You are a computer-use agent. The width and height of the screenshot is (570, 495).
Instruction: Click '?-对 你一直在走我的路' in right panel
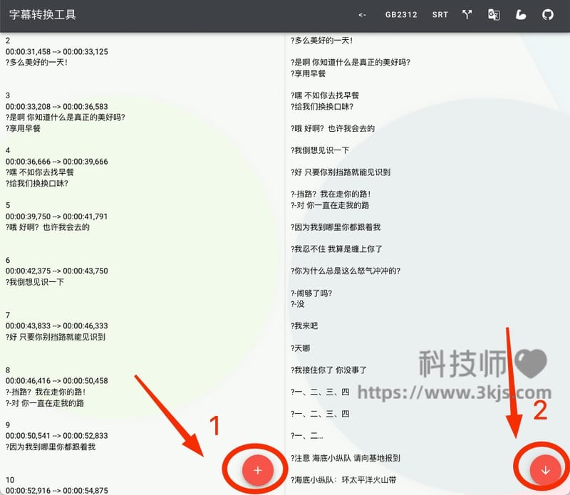330,205
